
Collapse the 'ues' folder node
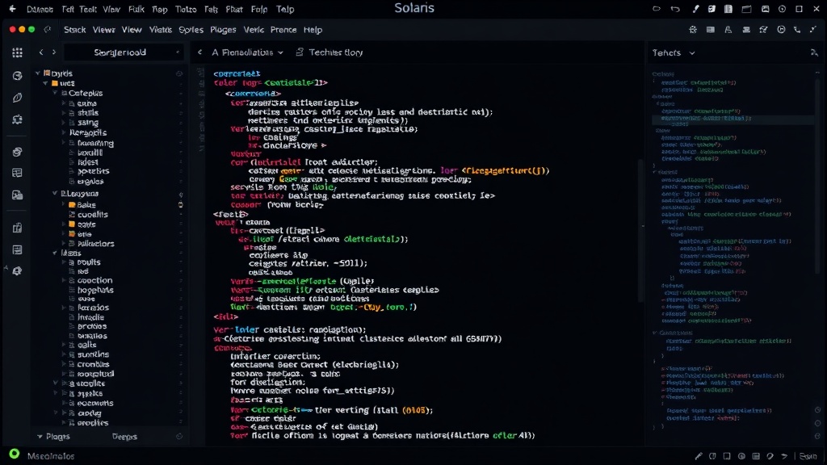point(46,83)
